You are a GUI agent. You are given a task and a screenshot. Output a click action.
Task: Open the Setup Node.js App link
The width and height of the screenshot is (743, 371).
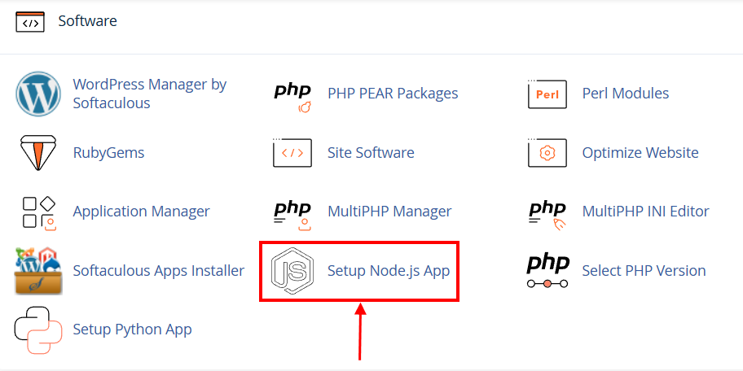[x=389, y=271]
